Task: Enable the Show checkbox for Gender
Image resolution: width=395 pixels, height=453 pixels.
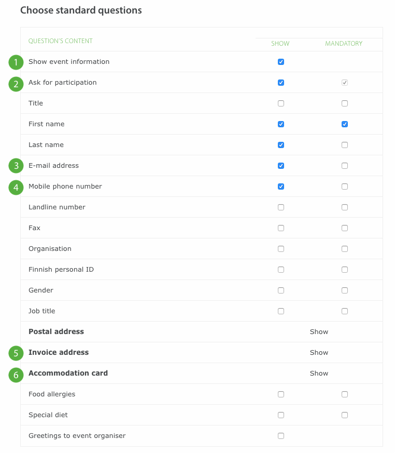Action: coord(280,290)
